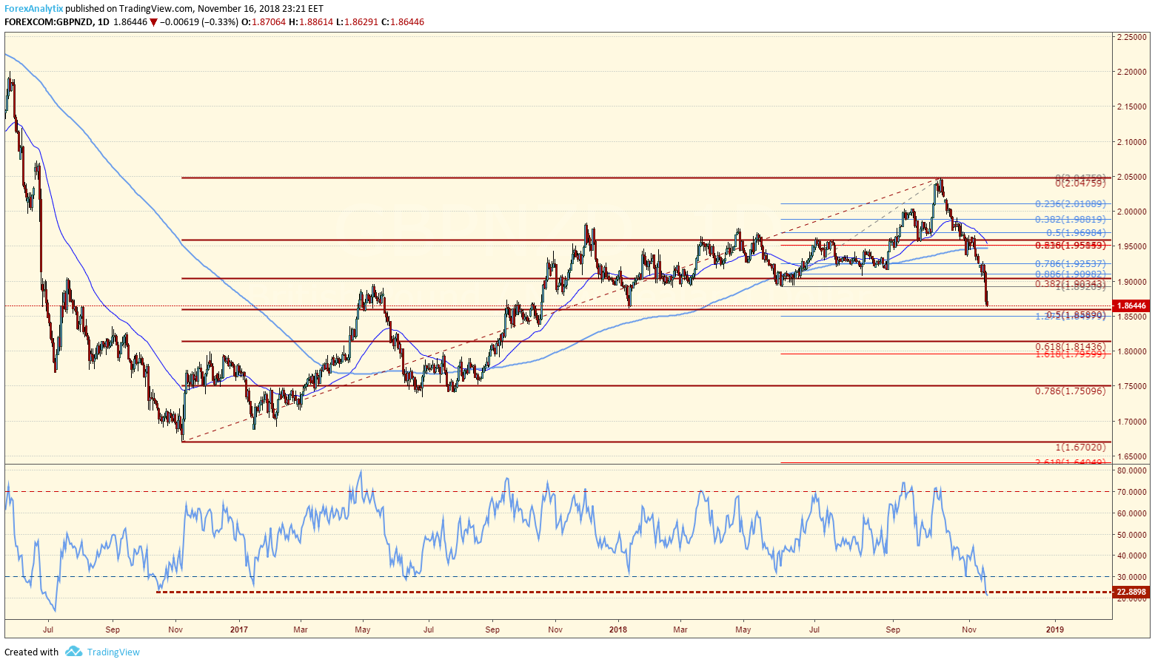
Task: Click the 2.00000 price axis label
Action: (1132, 212)
